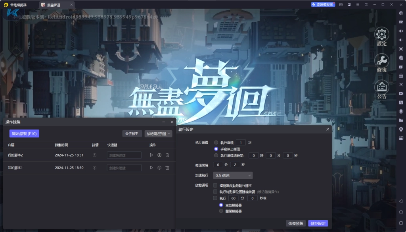Click the 名稱 column header
Screen dimensions: 406x232
(11, 145)
